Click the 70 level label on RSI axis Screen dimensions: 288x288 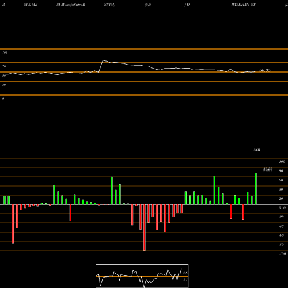pos(4,66)
